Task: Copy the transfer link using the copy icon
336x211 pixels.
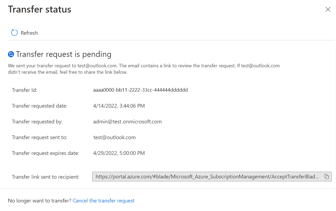Action: (x=326, y=177)
